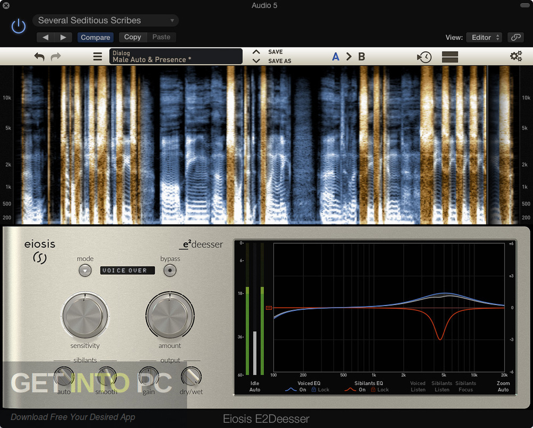The width and height of the screenshot is (533, 428).
Task: Click the sibilants smooth knob
Action: tap(106, 376)
